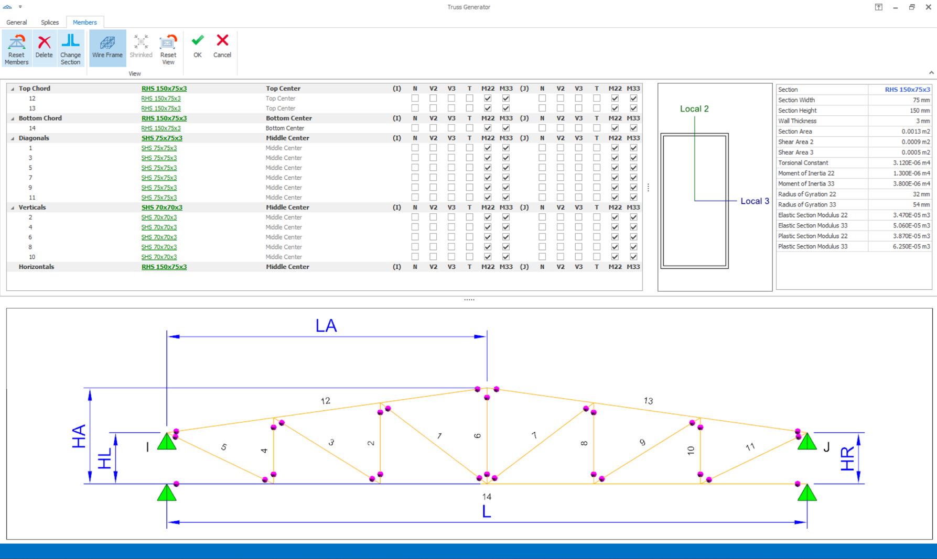The image size is (937, 559).
Task: Switch to the General tab
Action: [17, 23]
